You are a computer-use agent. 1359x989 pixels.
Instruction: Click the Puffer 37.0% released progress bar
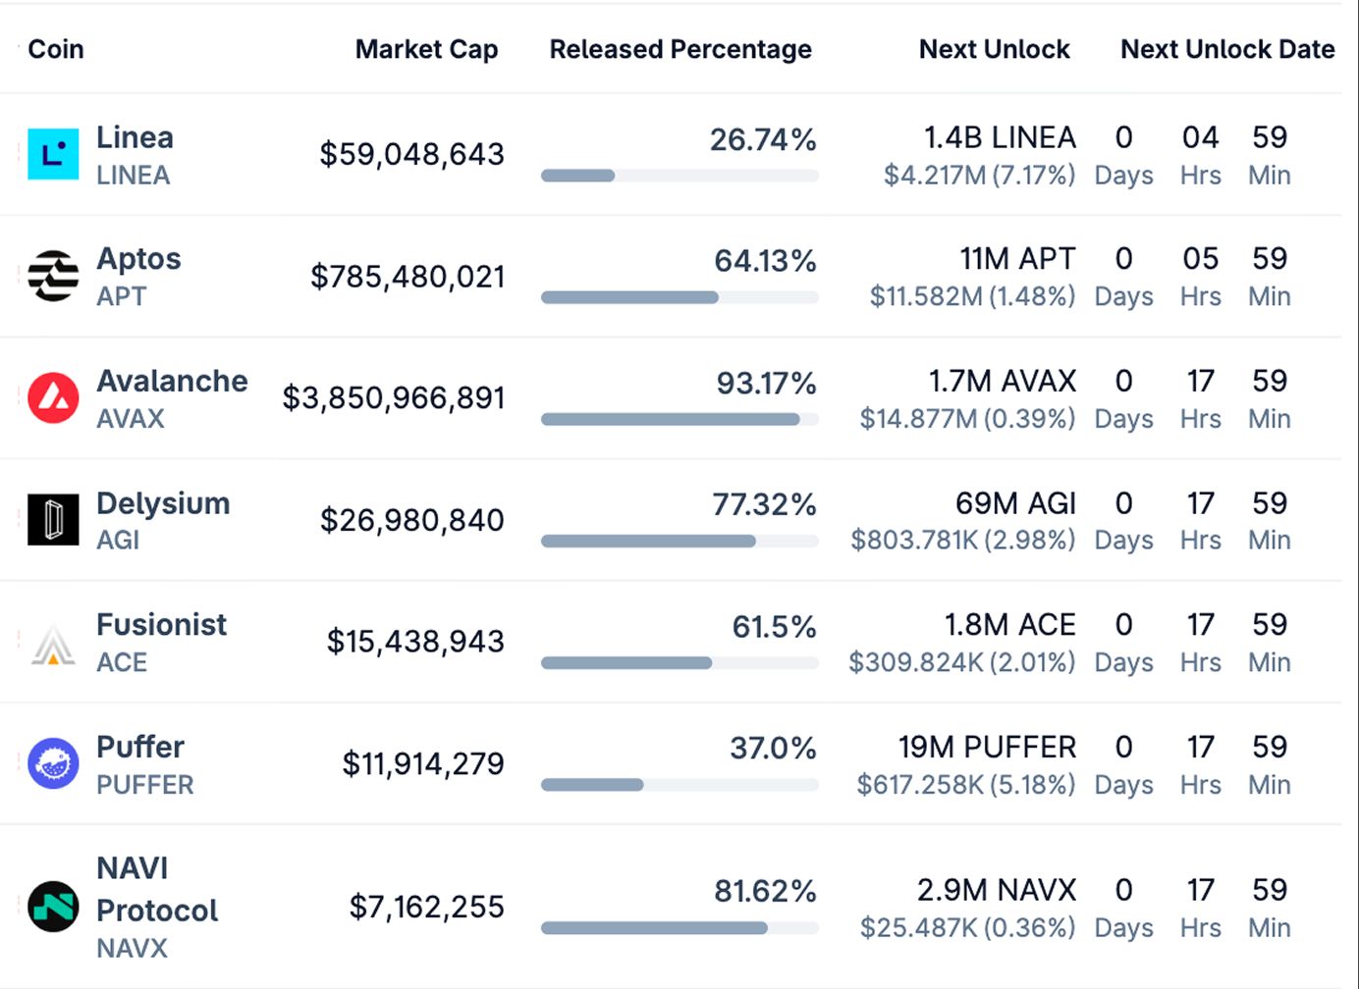click(x=679, y=785)
